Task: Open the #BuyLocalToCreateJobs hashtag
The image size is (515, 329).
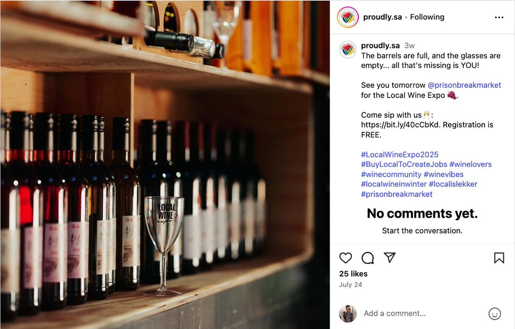Action: point(404,164)
